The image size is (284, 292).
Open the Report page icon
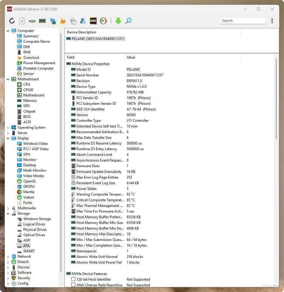click(22, 21)
